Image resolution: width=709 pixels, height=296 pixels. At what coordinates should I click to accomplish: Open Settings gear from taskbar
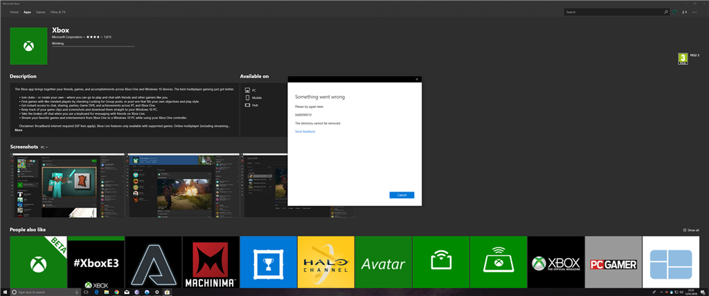click(x=157, y=292)
